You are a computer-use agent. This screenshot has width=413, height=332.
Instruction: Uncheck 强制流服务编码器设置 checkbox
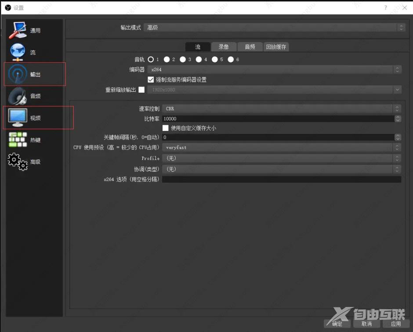click(x=151, y=79)
